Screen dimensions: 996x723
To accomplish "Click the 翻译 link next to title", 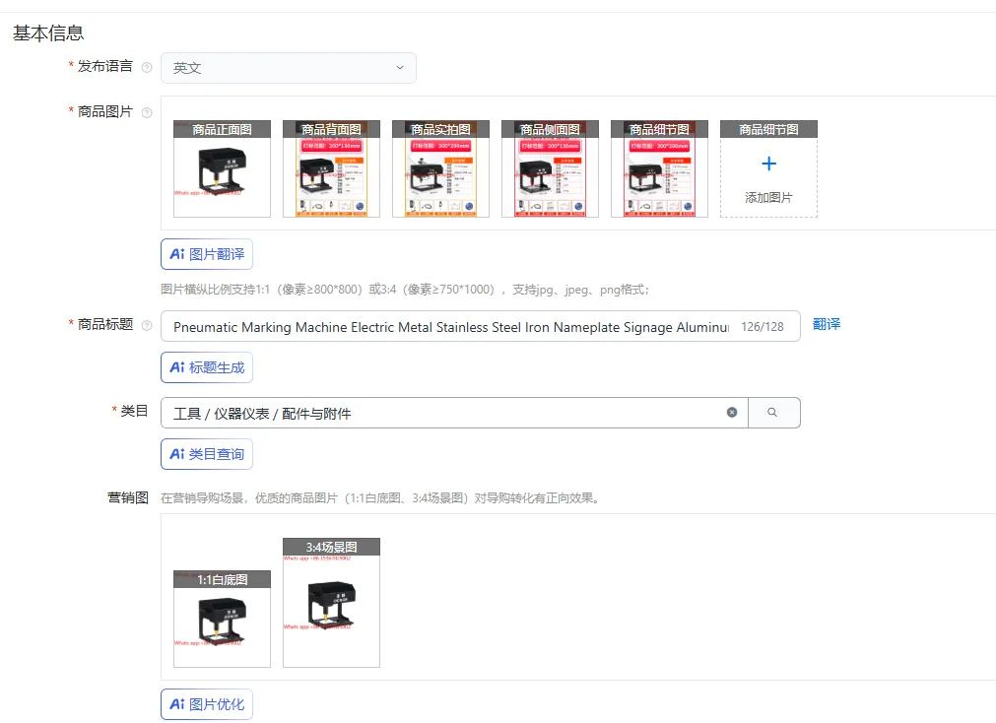I will click(x=827, y=324).
